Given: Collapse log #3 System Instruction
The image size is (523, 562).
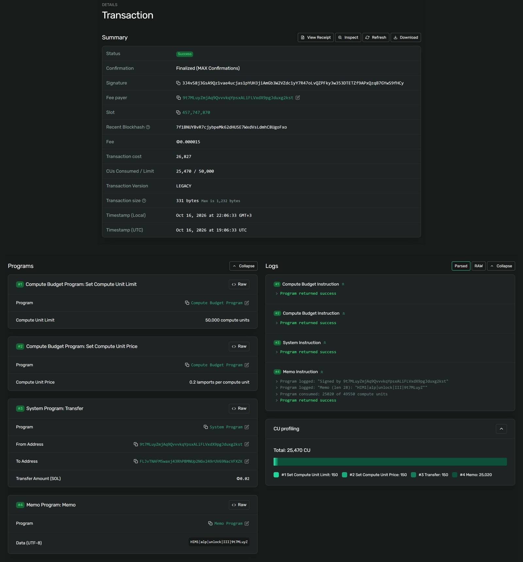Looking at the screenshot, I should coord(325,343).
